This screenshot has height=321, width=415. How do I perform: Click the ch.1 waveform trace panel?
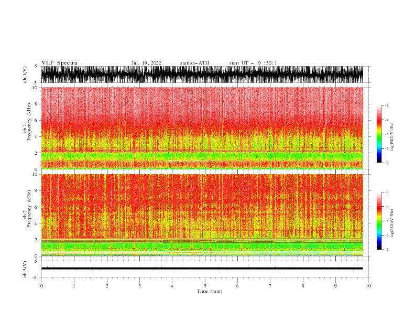(202, 74)
